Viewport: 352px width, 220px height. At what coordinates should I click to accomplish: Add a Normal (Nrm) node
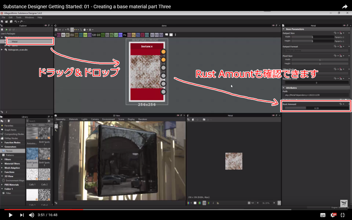(120, 35)
